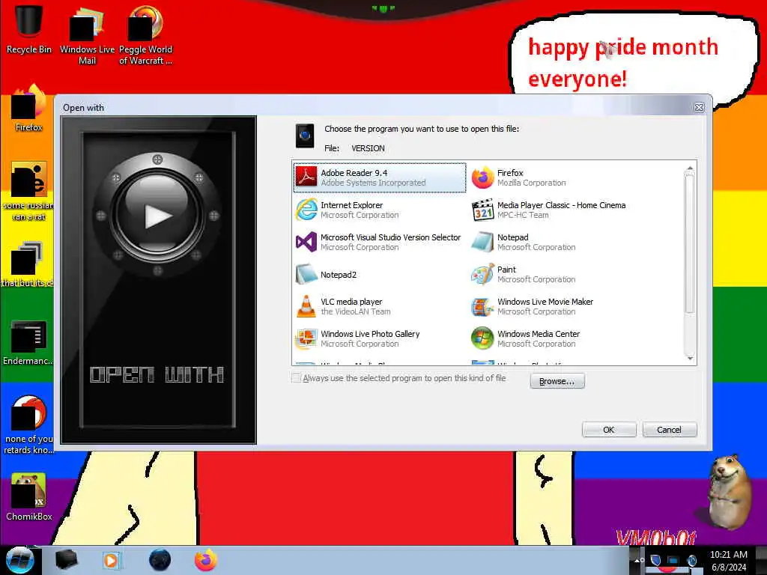Open the Windows Start orb

[20, 560]
